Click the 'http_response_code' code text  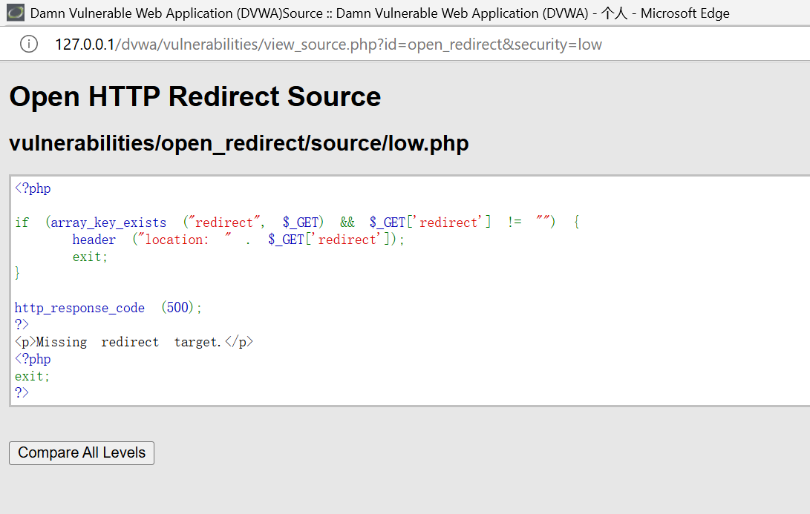coord(79,308)
